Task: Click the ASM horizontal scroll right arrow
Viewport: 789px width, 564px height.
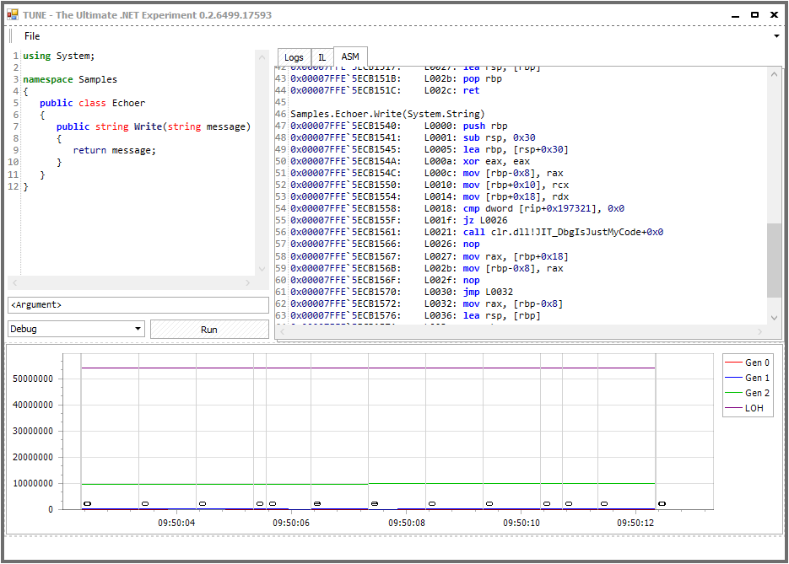Action: (x=759, y=331)
